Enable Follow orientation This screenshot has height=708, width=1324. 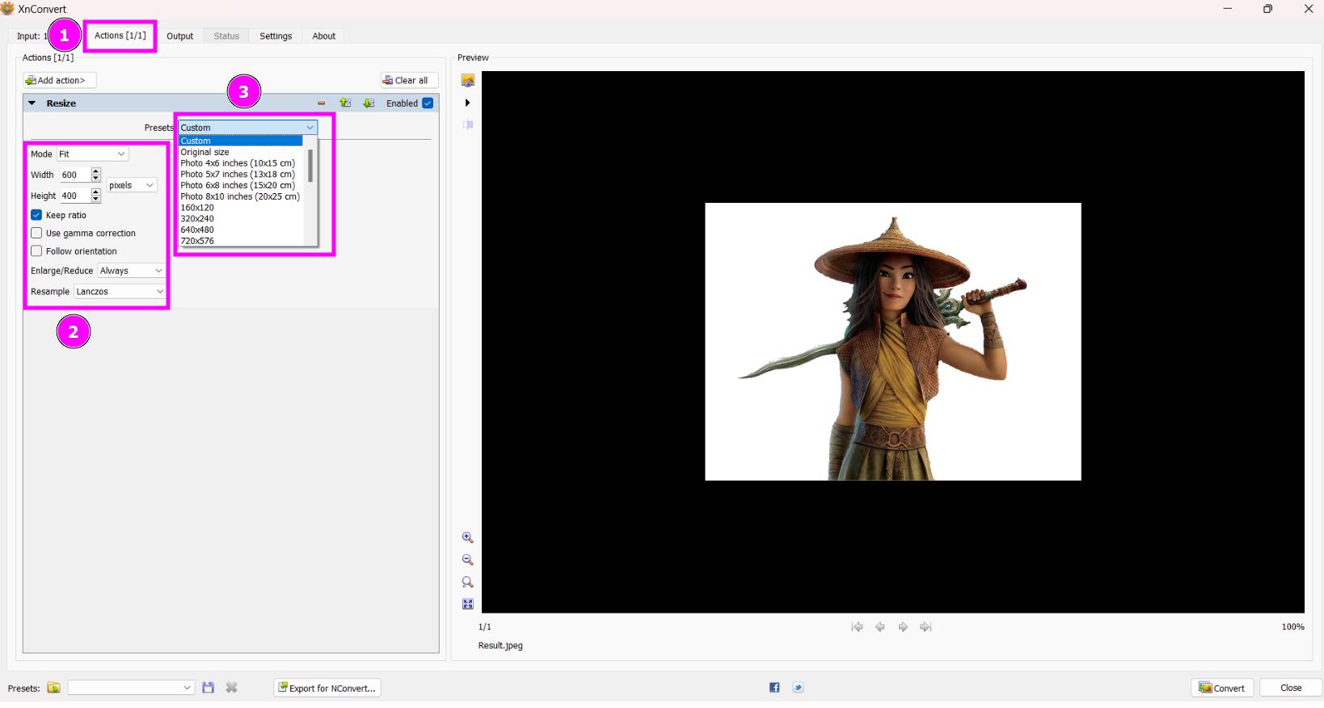[x=36, y=251]
